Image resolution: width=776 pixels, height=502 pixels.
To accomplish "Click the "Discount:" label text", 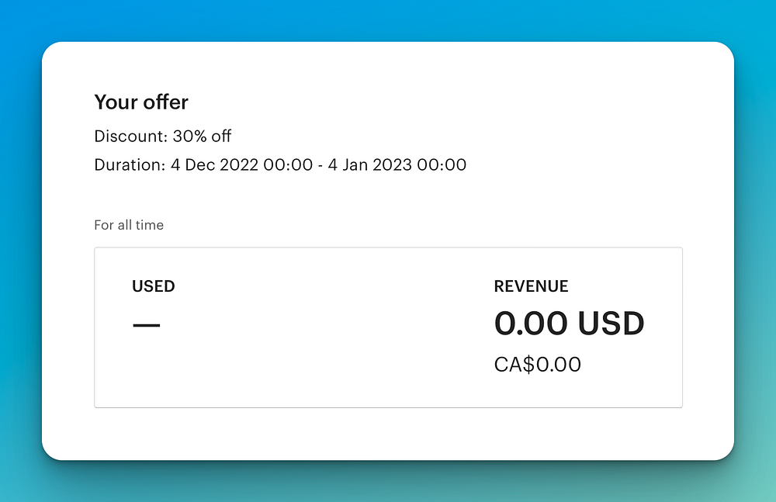I will pos(131,137).
